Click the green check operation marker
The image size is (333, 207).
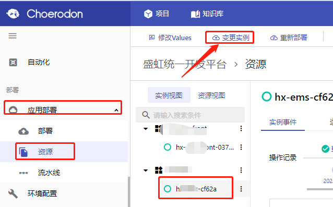(x=325, y=149)
